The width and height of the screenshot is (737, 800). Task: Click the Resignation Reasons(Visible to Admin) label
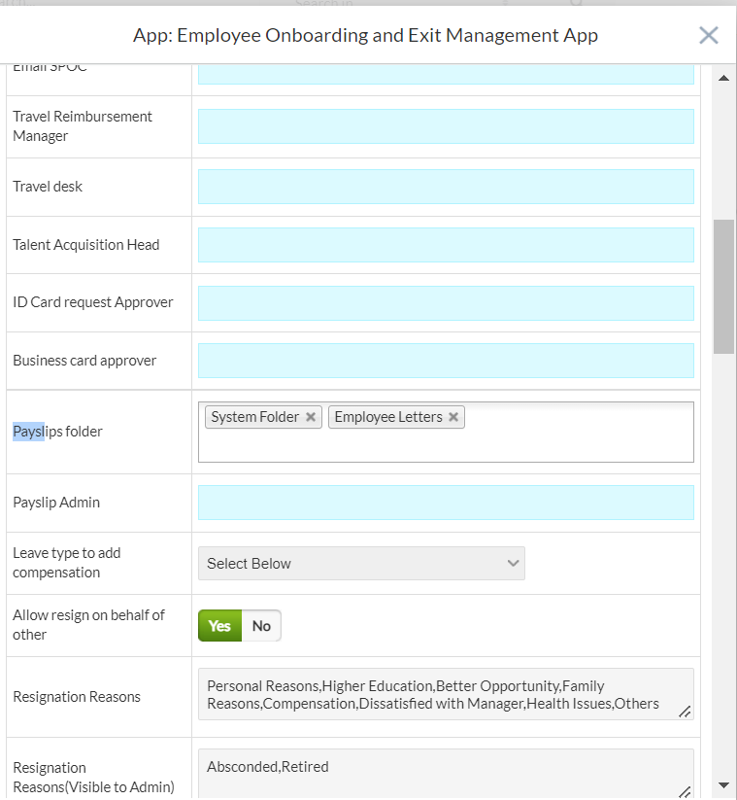coord(94,778)
